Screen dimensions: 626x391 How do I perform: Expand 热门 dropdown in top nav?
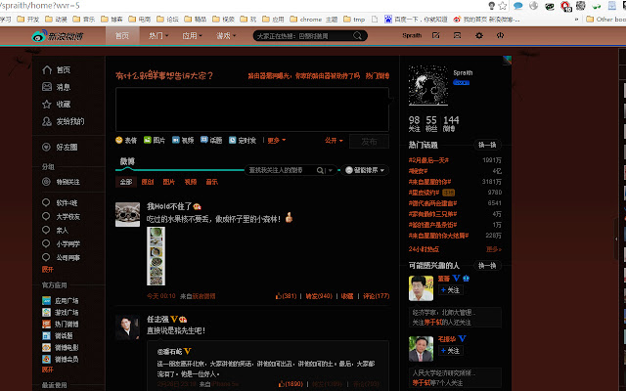click(x=158, y=36)
